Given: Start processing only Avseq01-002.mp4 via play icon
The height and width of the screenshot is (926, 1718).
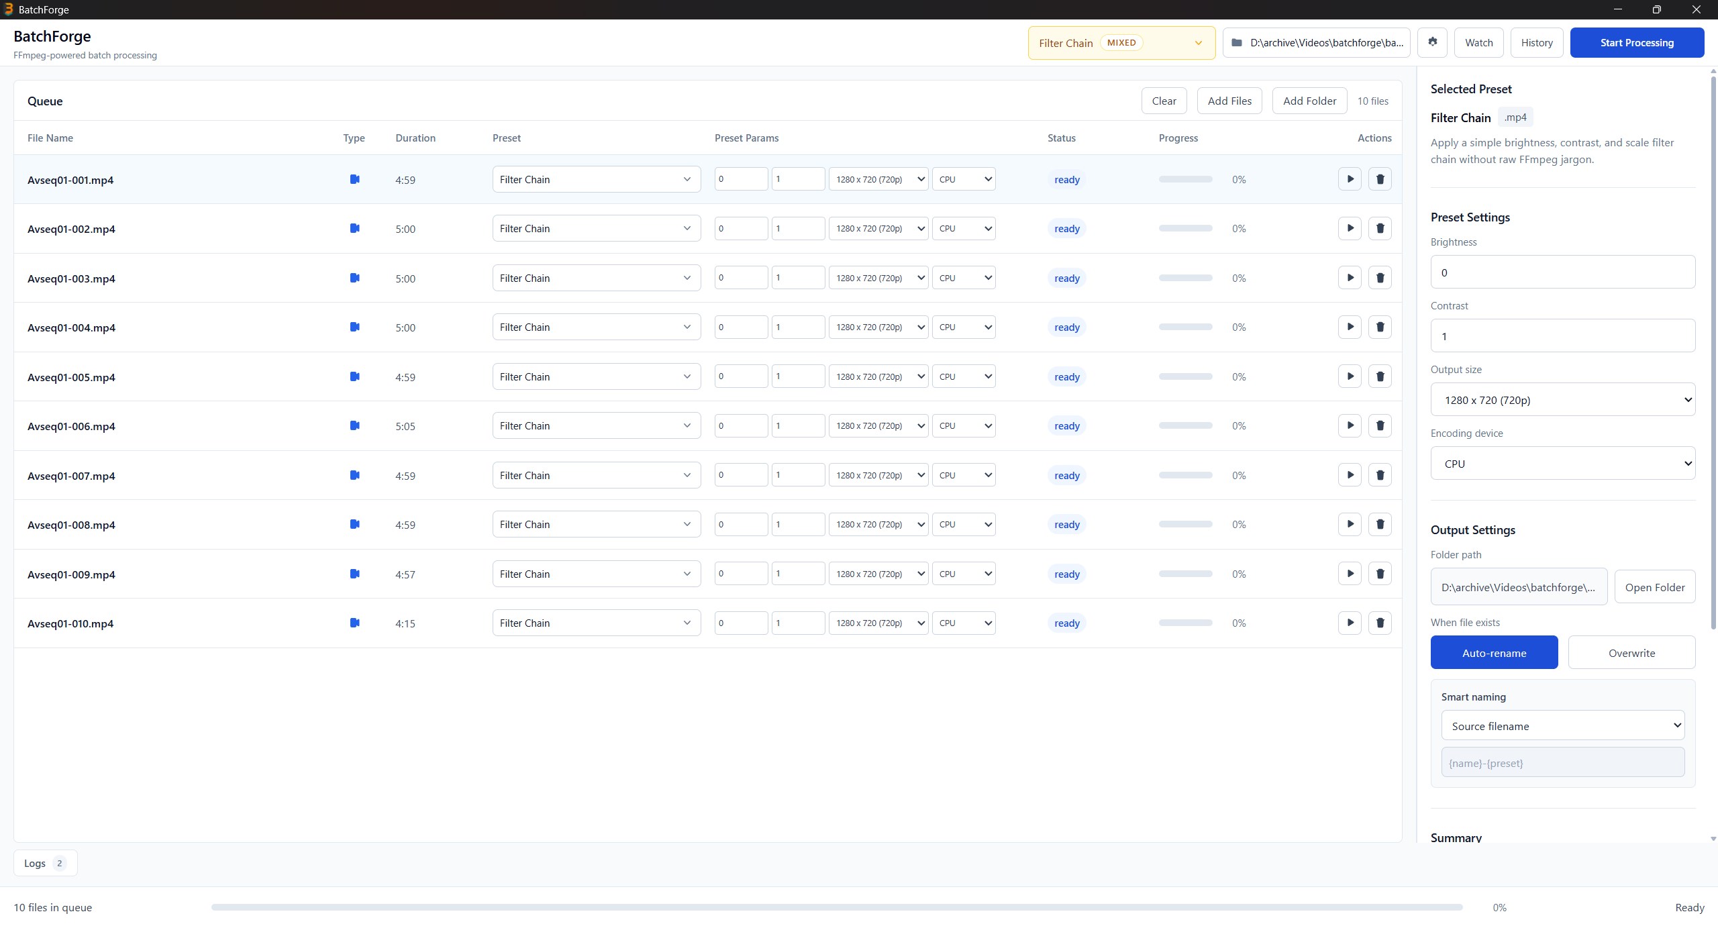Looking at the screenshot, I should (x=1350, y=228).
